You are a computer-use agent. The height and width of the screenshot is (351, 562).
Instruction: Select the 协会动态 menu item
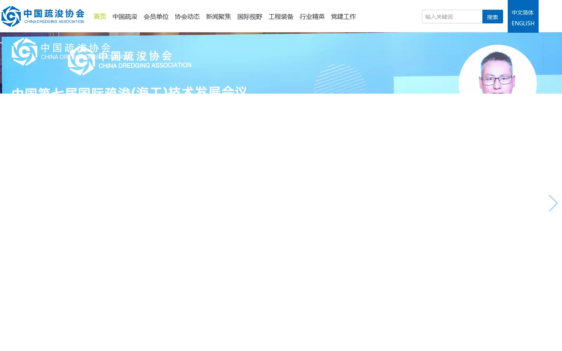[x=187, y=16]
